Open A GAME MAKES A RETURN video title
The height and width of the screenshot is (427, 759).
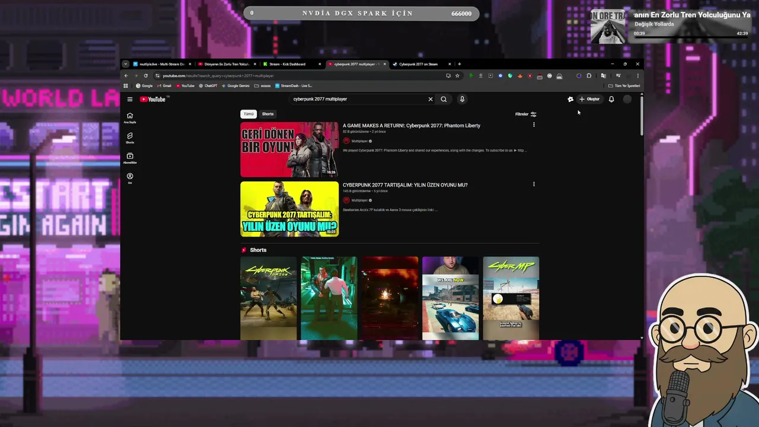coord(412,126)
